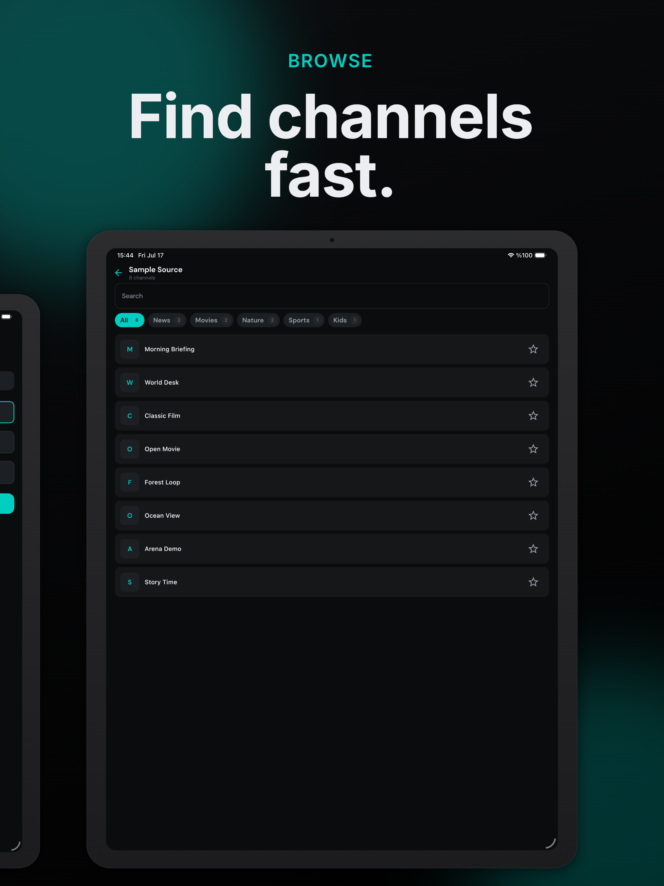The height and width of the screenshot is (886, 664).
Task: Filter channels by News
Action: 167,320
